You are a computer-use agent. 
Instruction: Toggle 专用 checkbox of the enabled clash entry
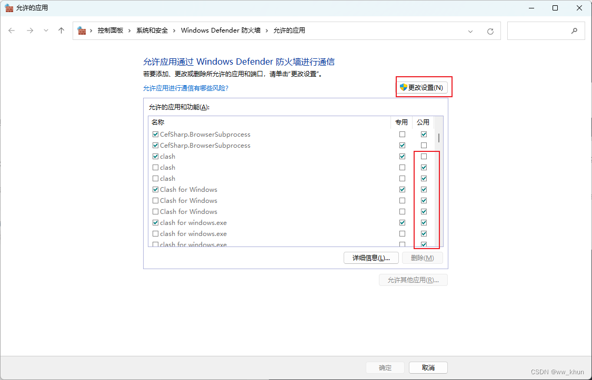pos(402,157)
